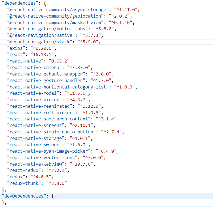Viewport: 213px width, 207px height.
Task: Click the "^0.20.0" version value
Action: pos(42,48)
